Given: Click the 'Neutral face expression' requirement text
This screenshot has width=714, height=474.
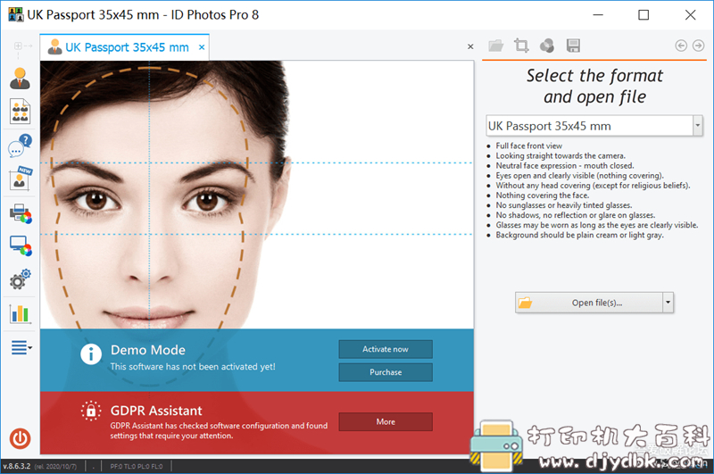Looking at the screenshot, I should click(565, 166).
